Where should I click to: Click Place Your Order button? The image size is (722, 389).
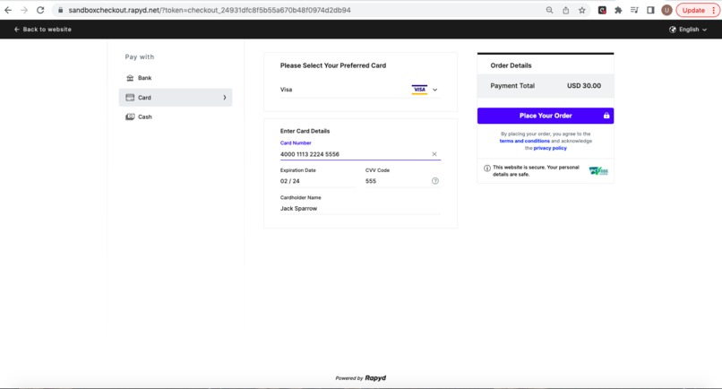point(546,116)
